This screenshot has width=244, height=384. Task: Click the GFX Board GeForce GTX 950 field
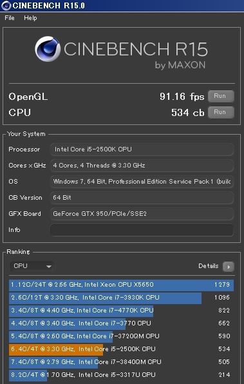142,214
